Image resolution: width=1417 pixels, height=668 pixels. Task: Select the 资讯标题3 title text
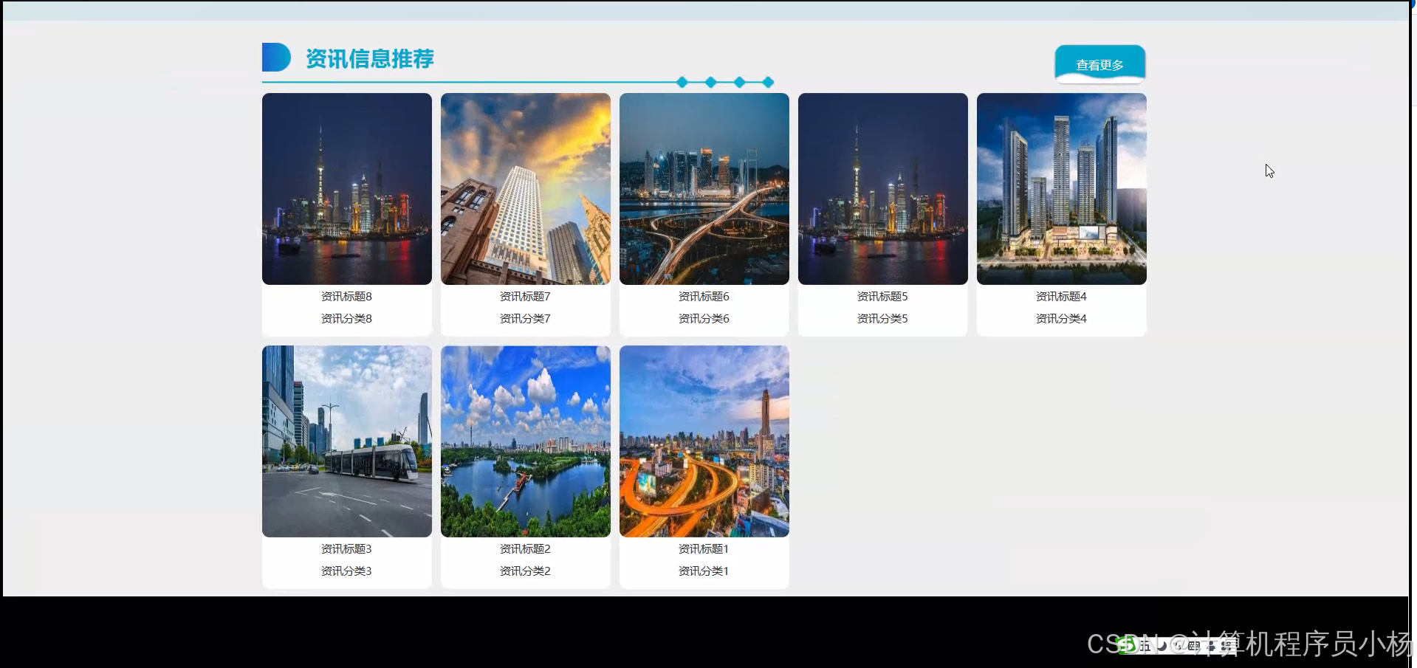point(346,549)
